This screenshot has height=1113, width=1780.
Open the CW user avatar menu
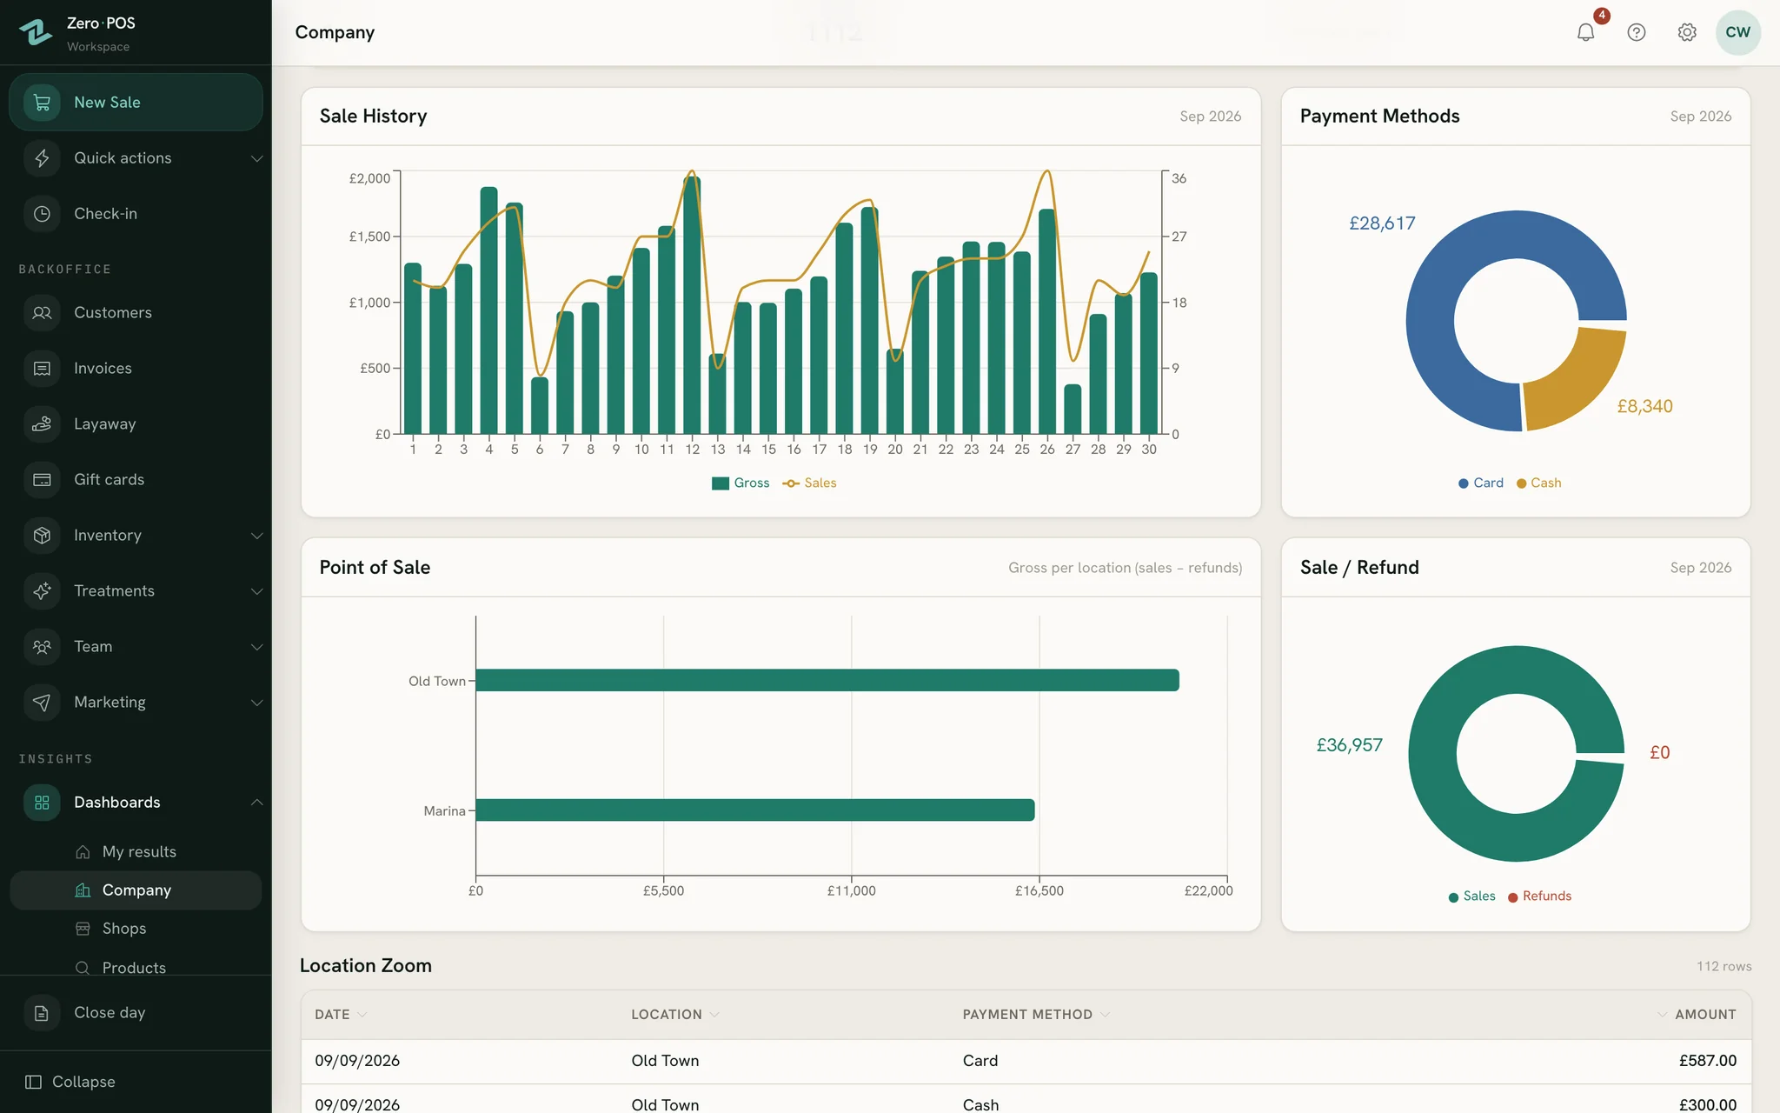1737,32
